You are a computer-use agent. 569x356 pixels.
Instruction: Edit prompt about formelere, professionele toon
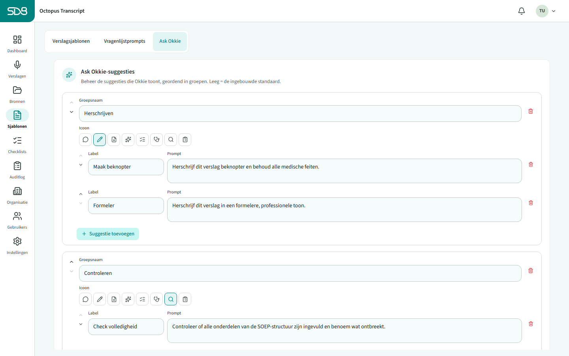pyautogui.click(x=345, y=210)
